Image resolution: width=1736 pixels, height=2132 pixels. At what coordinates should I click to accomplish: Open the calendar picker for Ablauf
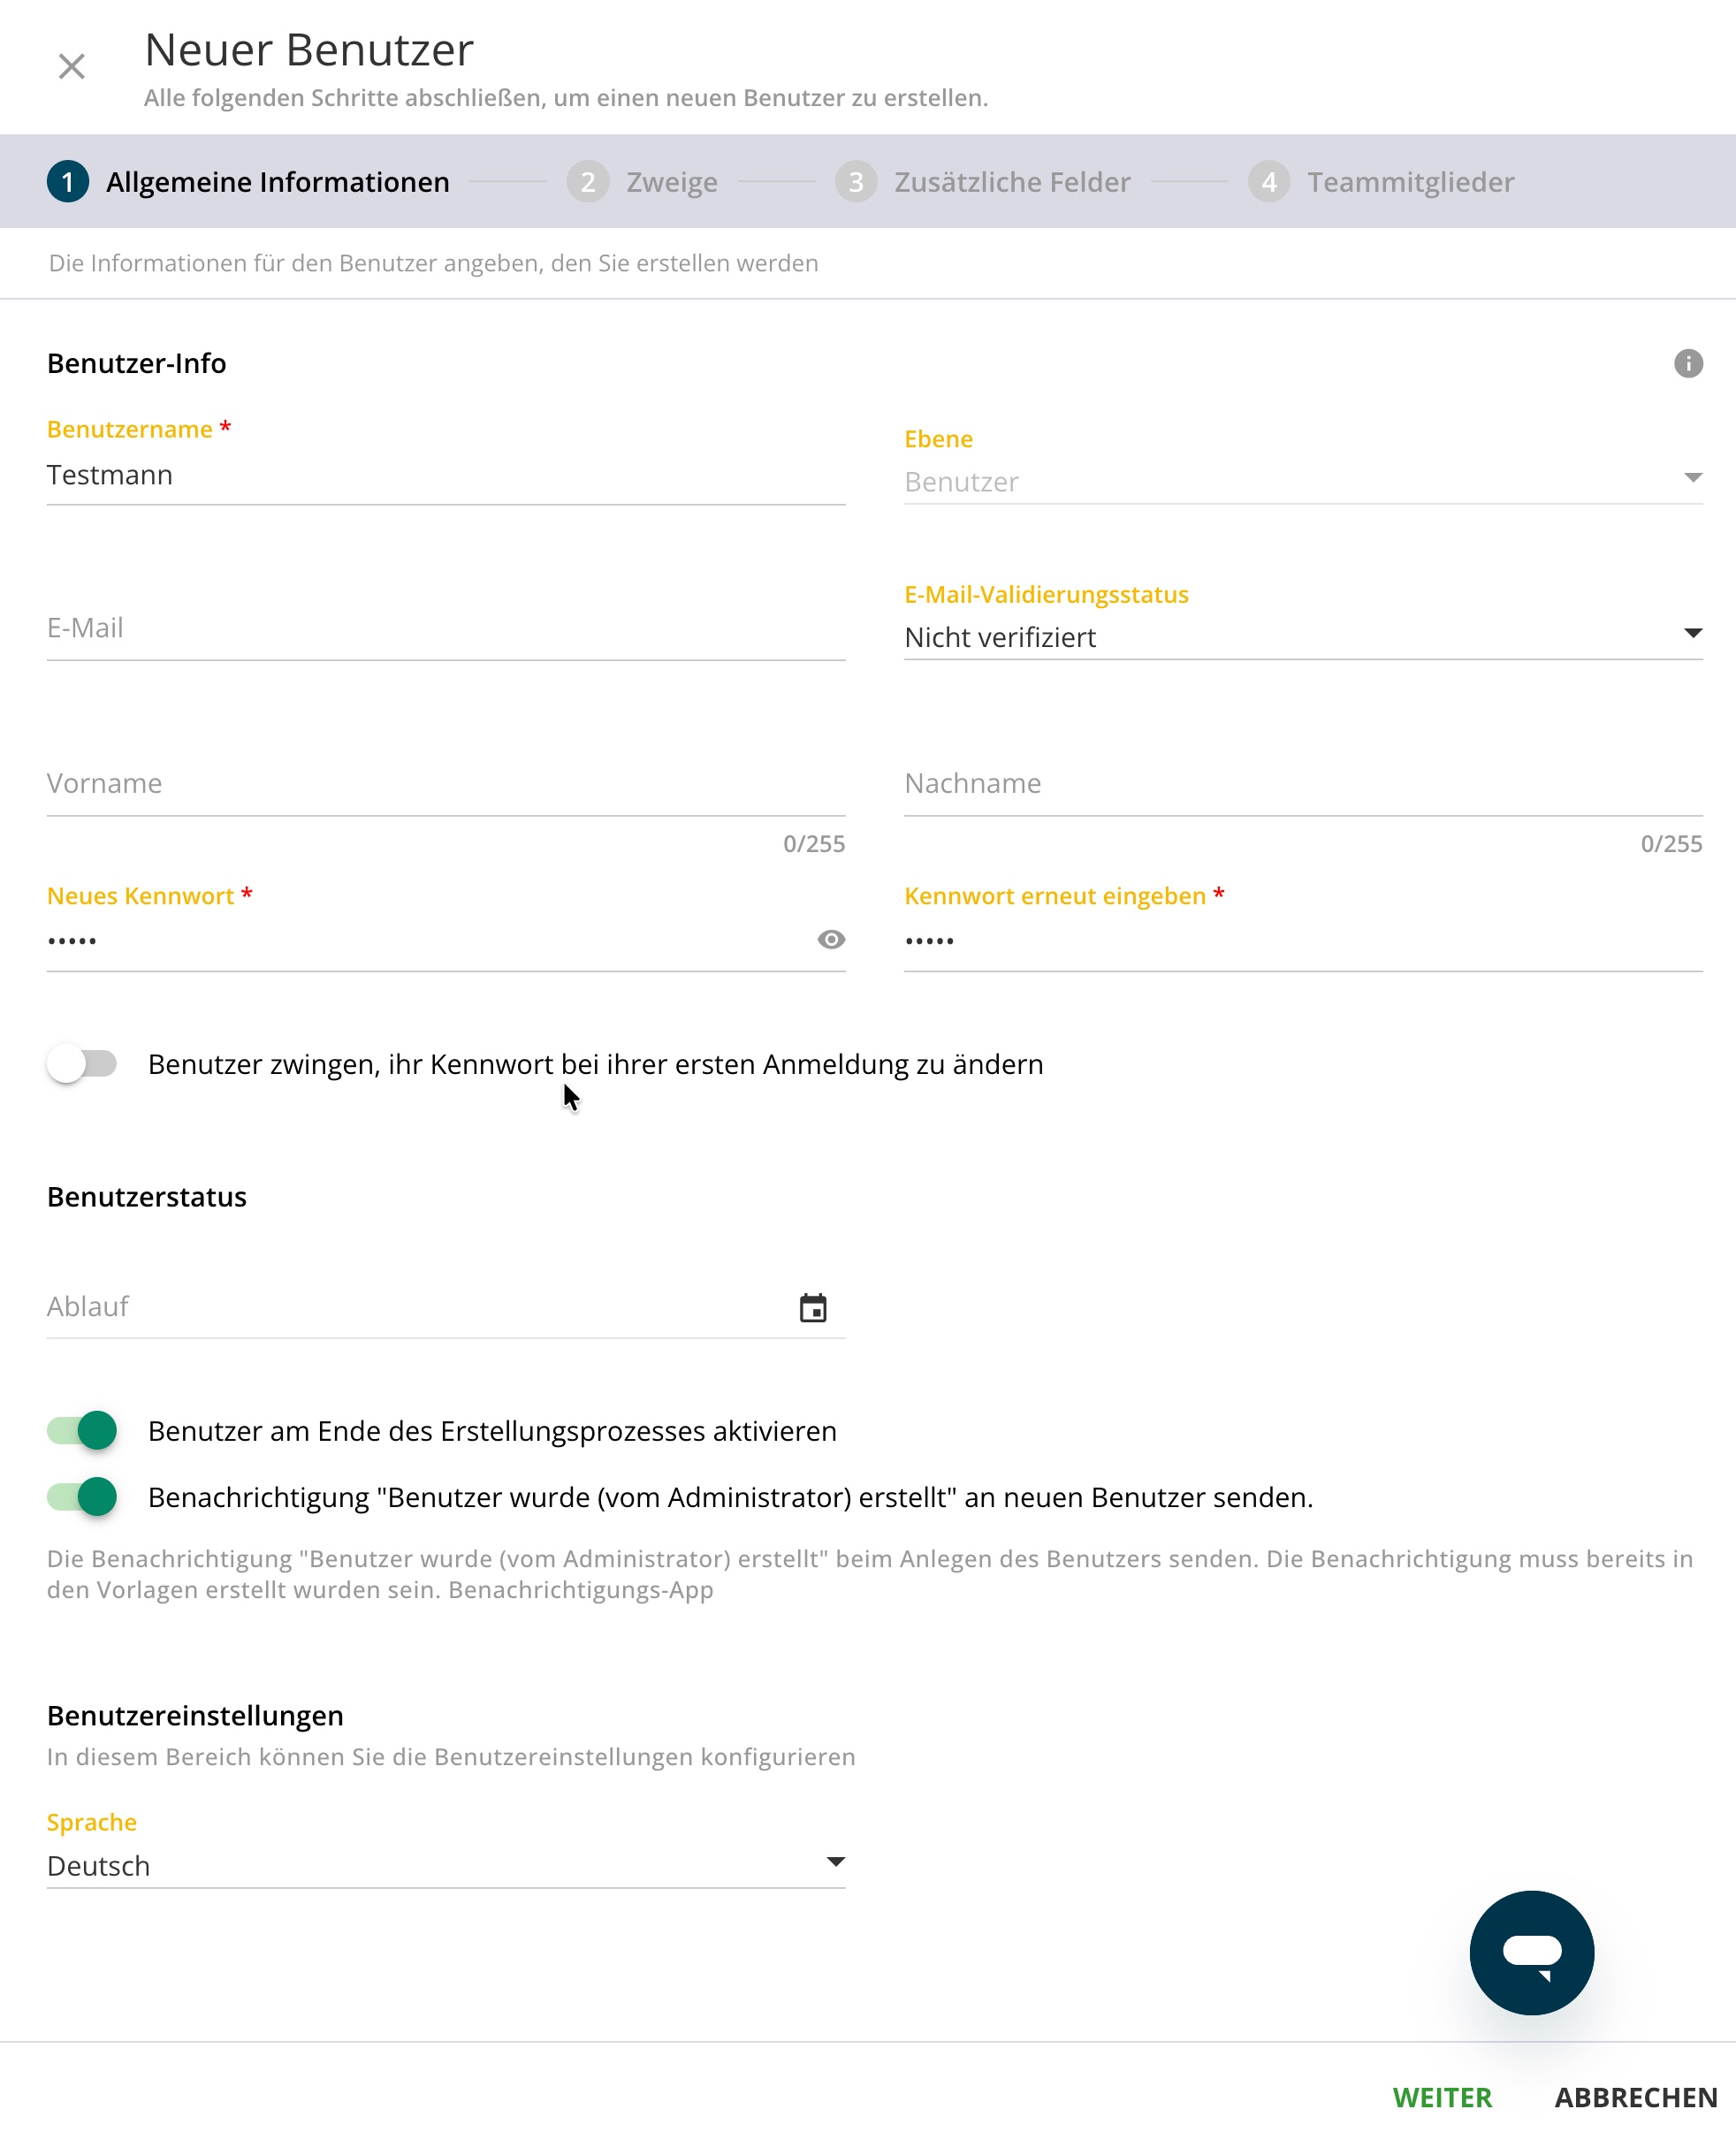(x=813, y=1307)
